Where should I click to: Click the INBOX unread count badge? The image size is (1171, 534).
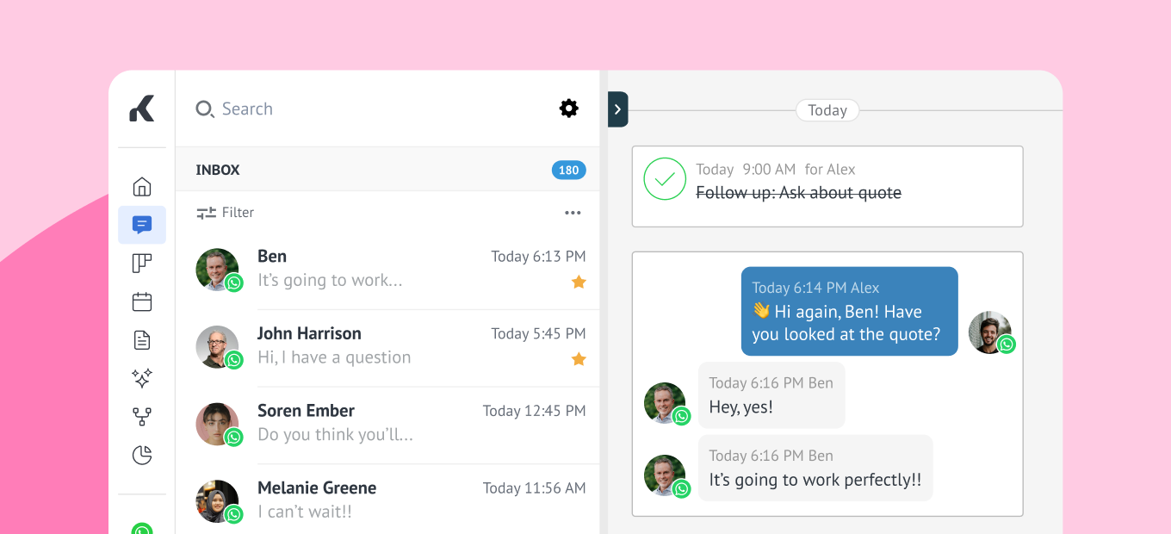pyautogui.click(x=568, y=170)
